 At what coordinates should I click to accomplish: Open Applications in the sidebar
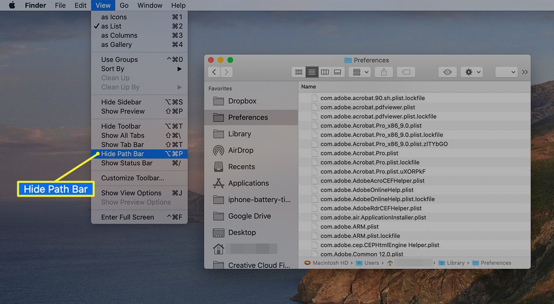248,183
